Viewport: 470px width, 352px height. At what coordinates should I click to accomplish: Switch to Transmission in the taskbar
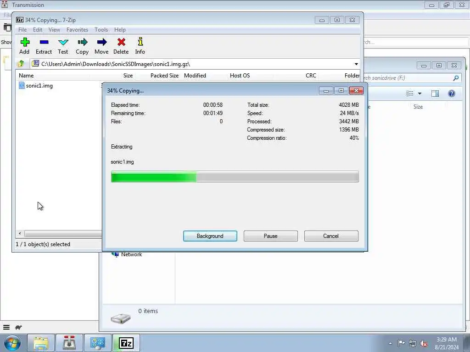click(x=69, y=343)
